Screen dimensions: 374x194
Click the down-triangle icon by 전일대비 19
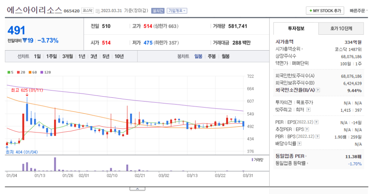click(x=25, y=41)
